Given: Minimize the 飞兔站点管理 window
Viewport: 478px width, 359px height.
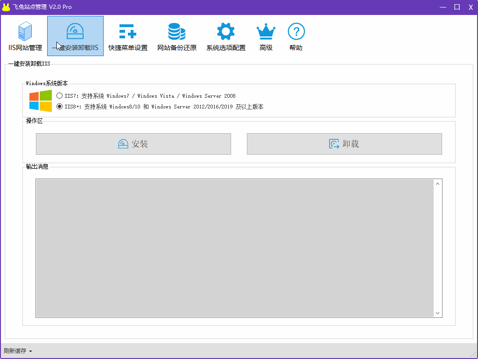Looking at the screenshot, I should coord(443,7).
